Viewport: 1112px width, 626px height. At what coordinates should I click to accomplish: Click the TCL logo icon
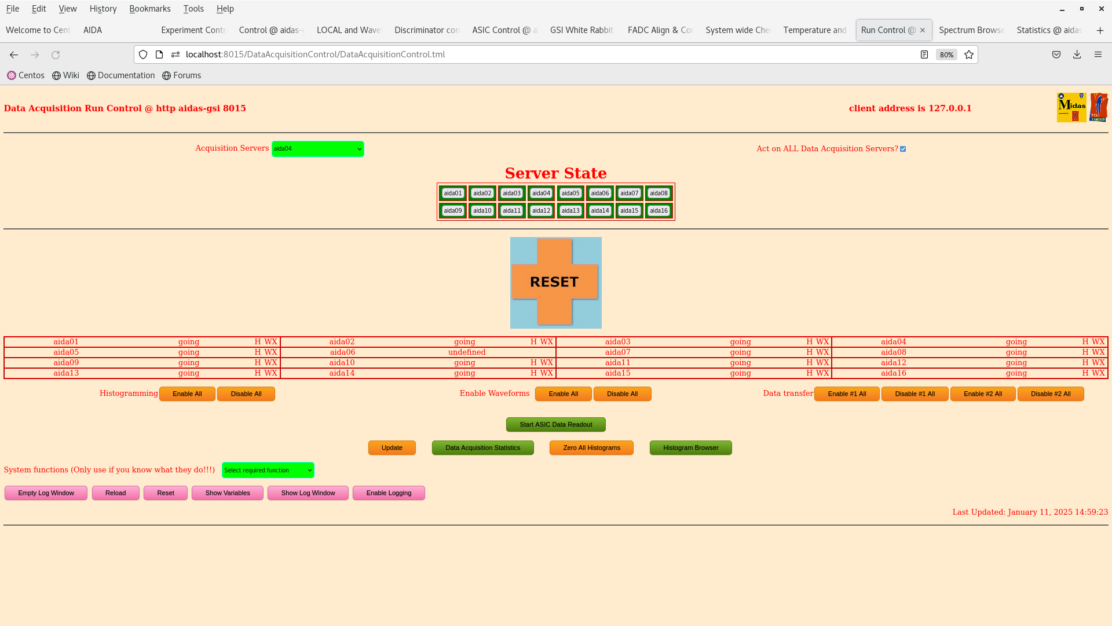pos(1098,107)
